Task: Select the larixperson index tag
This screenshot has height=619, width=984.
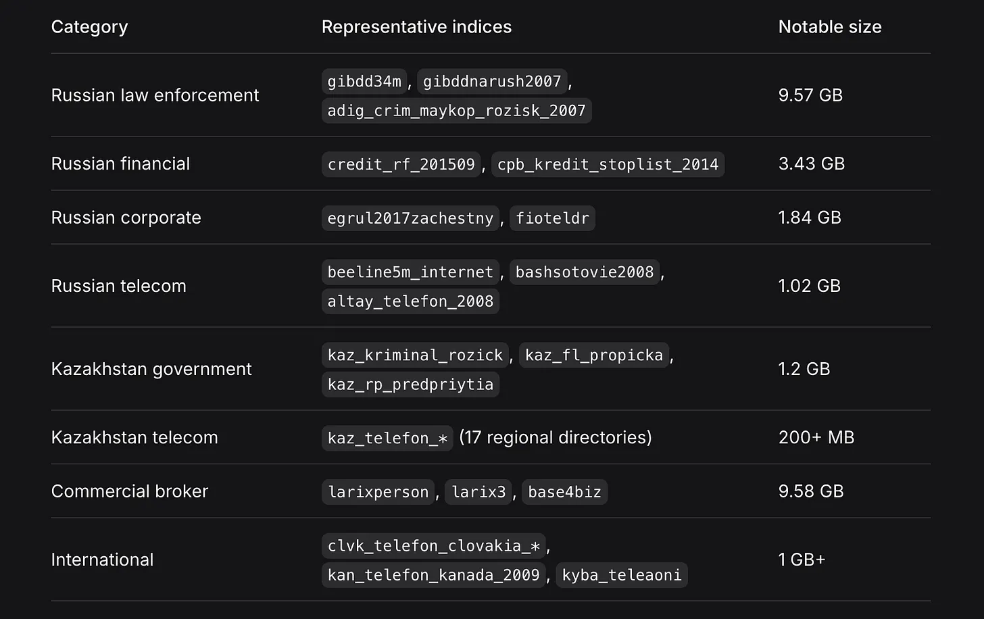Action: (378, 492)
